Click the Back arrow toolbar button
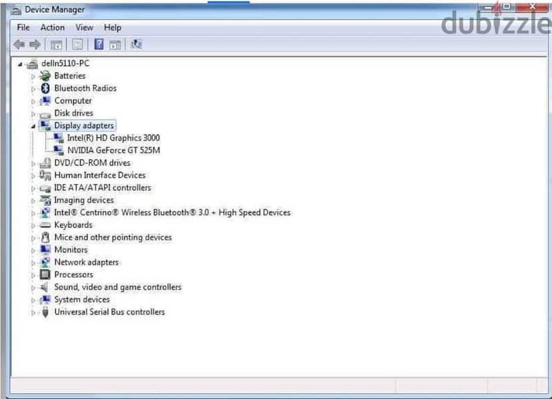552x399 pixels. 19,45
